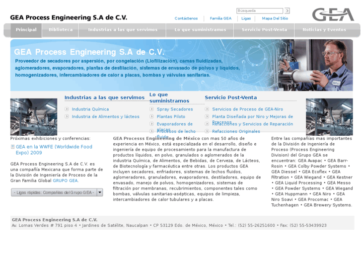Open the Biblioteca tab
The height and width of the screenshot is (271, 361).
[x=61, y=30]
